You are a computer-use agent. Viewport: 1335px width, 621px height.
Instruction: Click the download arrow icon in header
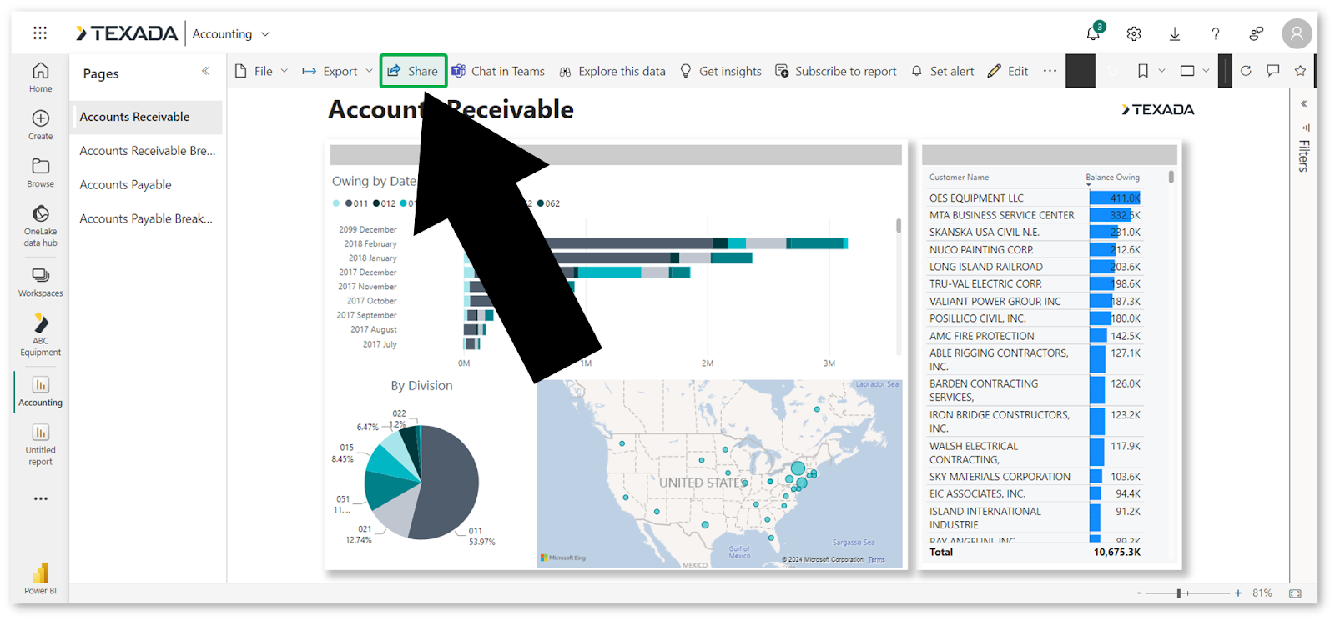pyautogui.click(x=1175, y=33)
